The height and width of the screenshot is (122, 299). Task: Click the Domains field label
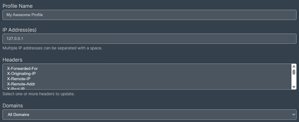tap(13, 105)
